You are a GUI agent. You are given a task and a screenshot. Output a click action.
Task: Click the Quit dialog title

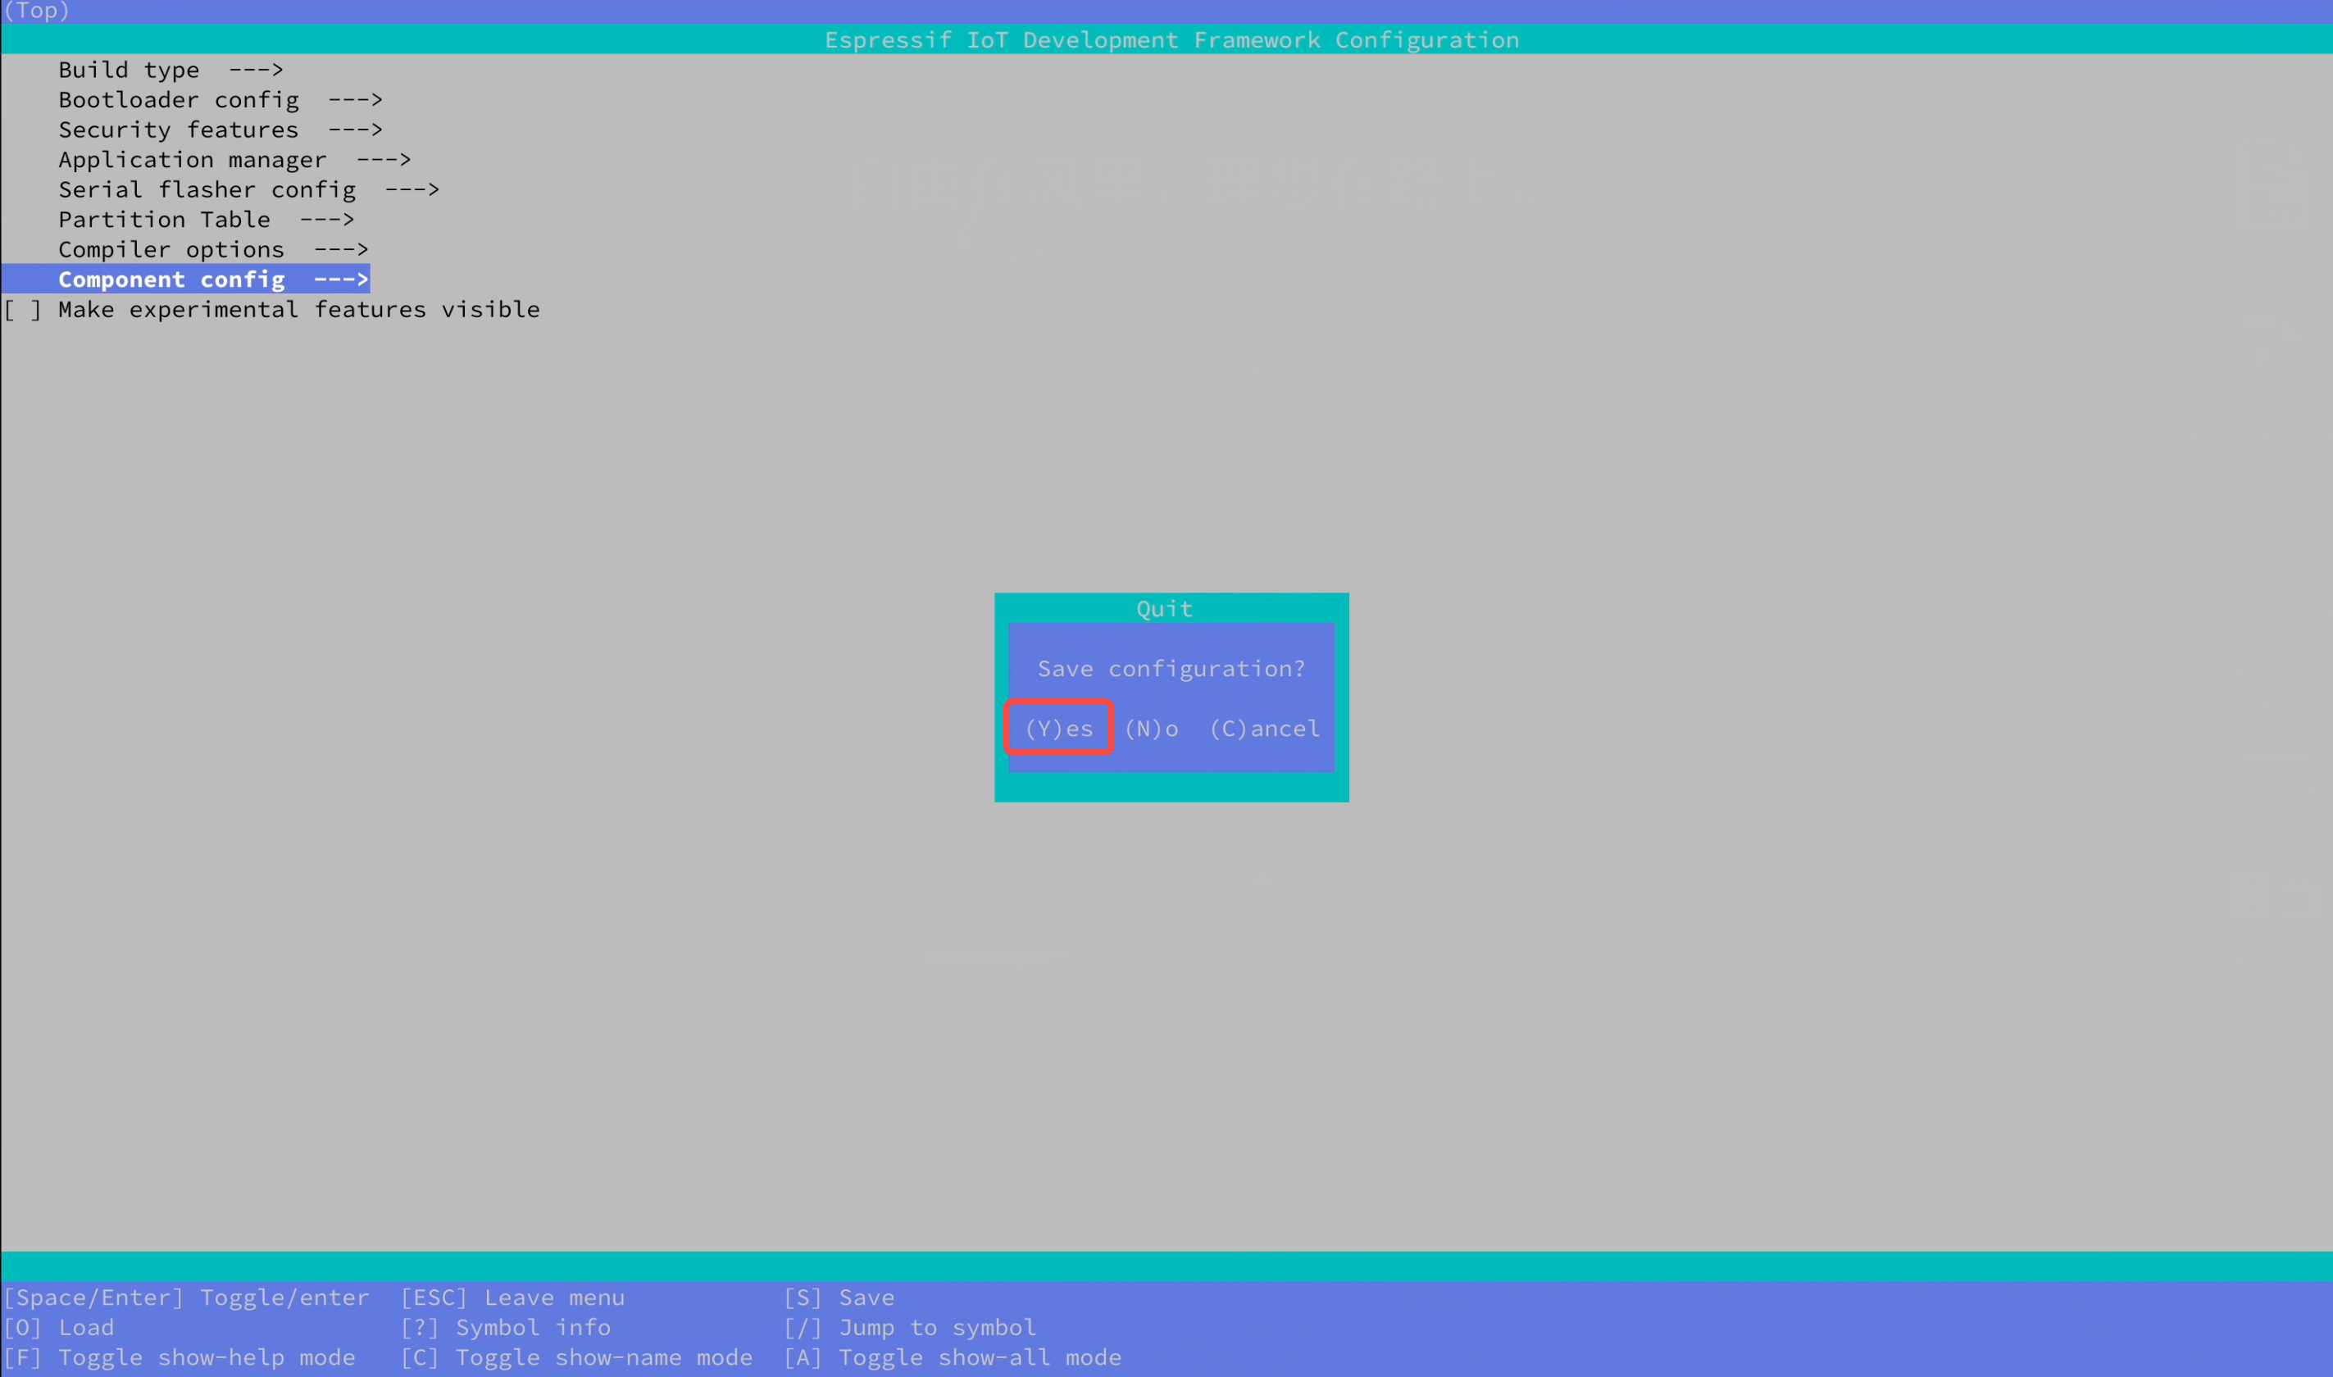(1164, 609)
